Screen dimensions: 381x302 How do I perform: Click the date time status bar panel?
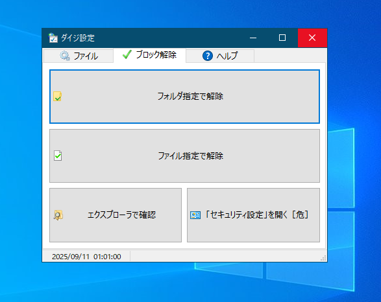pyautogui.click(x=86, y=257)
